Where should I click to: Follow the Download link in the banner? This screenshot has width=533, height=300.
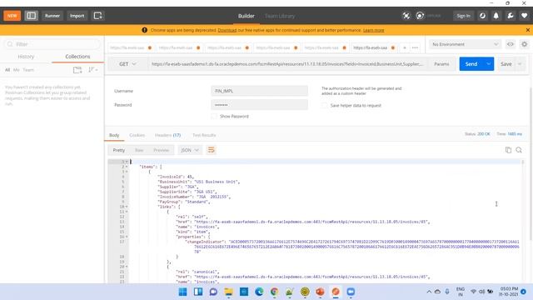[227, 30]
